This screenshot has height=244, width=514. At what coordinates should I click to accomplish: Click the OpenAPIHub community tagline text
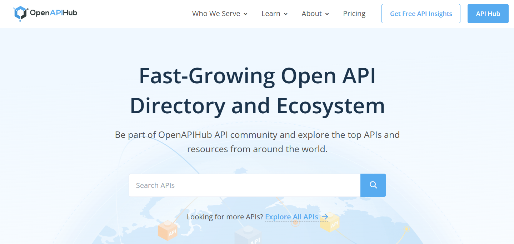tap(257, 142)
